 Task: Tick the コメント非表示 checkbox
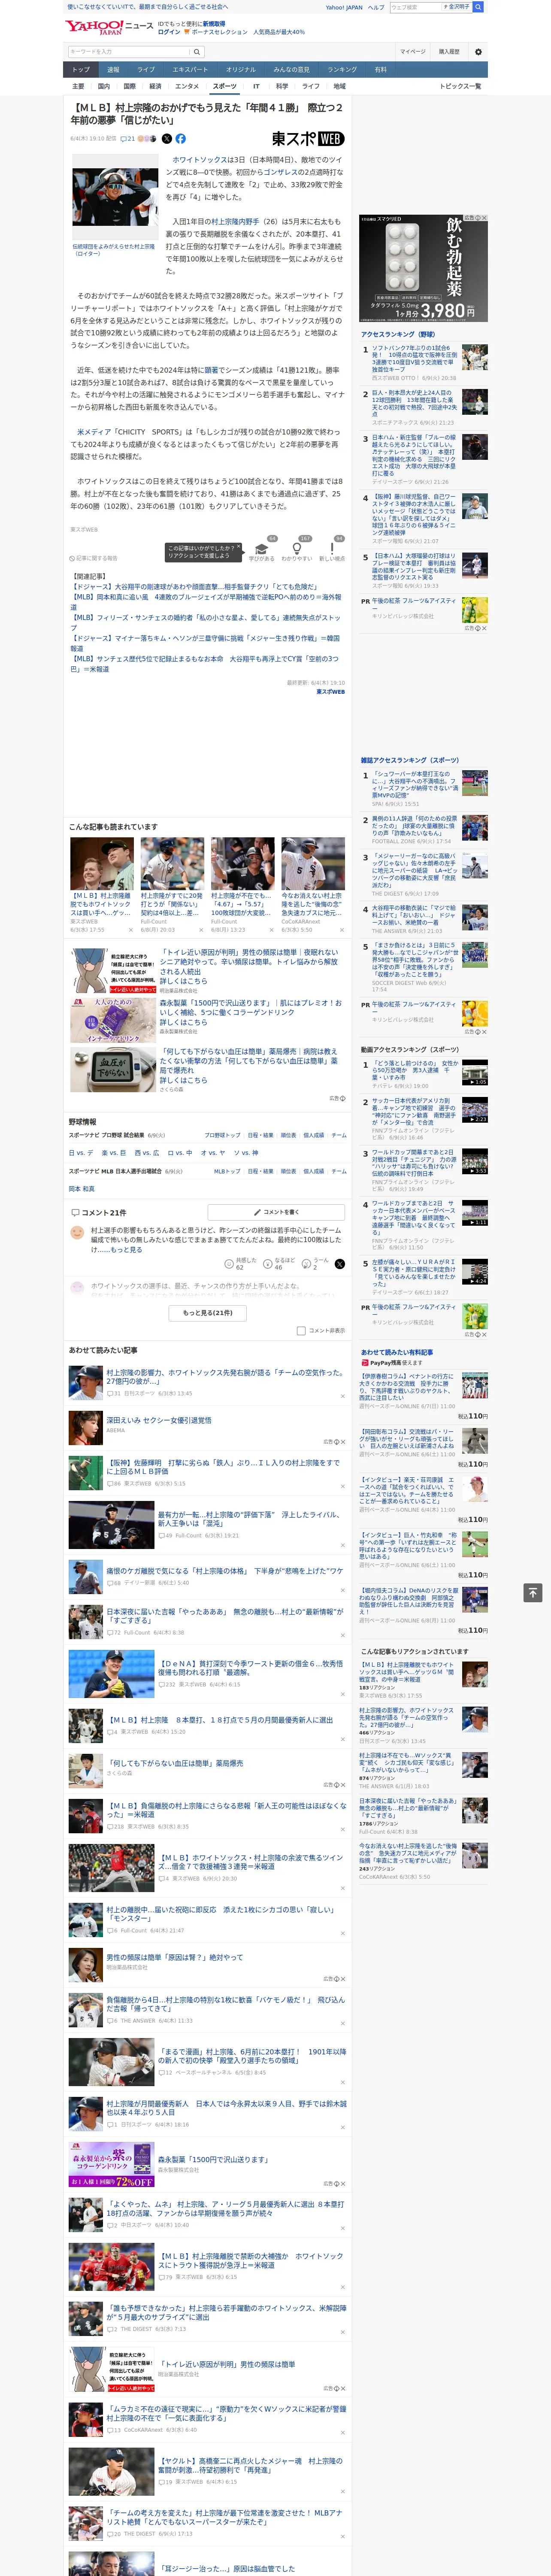[301, 1330]
